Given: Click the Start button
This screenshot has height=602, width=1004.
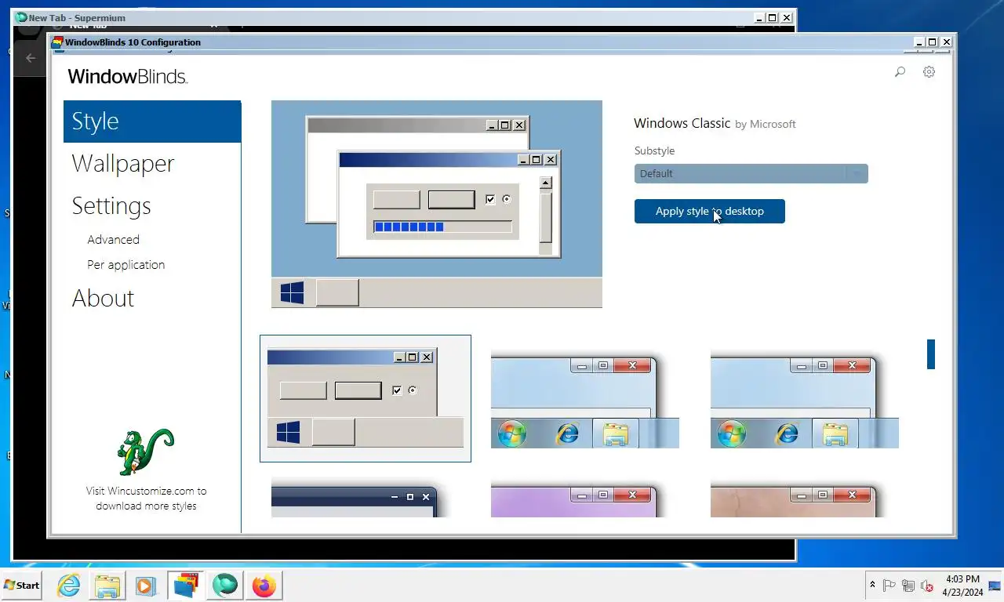Looking at the screenshot, I should pos(22,586).
